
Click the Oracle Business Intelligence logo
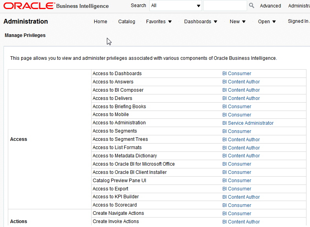(56, 6)
